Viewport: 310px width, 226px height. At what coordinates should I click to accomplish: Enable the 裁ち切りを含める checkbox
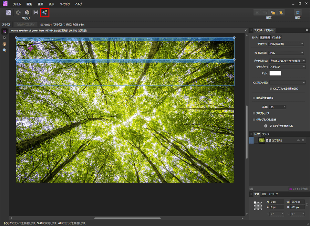pyautogui.click(x=254, y=98)
